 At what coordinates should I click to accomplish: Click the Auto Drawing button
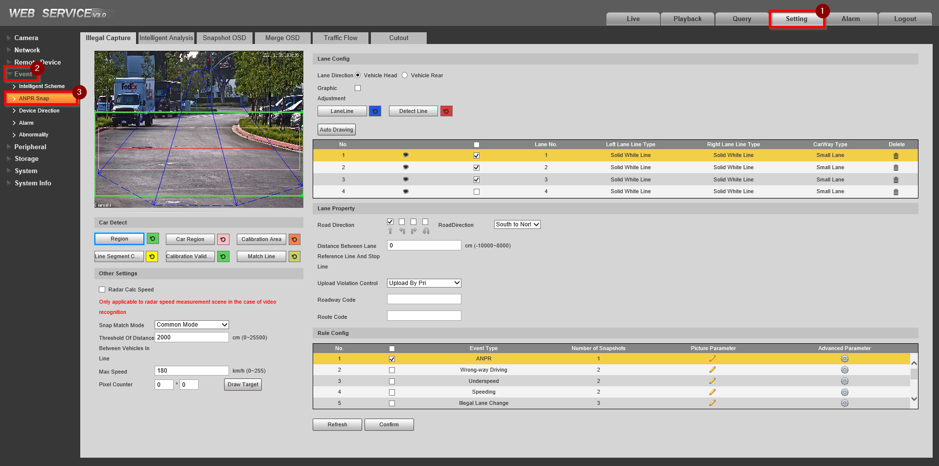[x=336, y=130]
